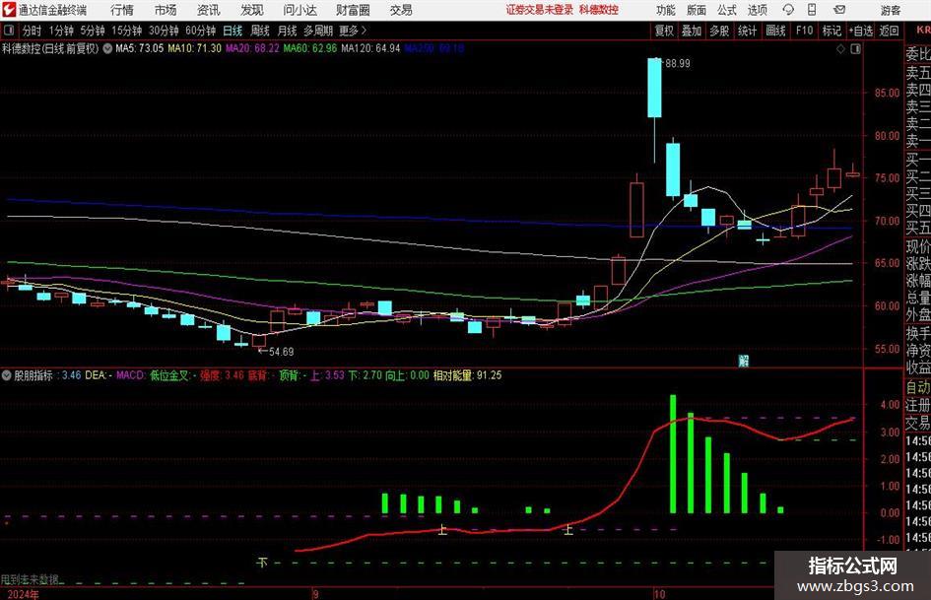Open the customer service headset icon
Screen dimensions: 931x600
(788, 10)
